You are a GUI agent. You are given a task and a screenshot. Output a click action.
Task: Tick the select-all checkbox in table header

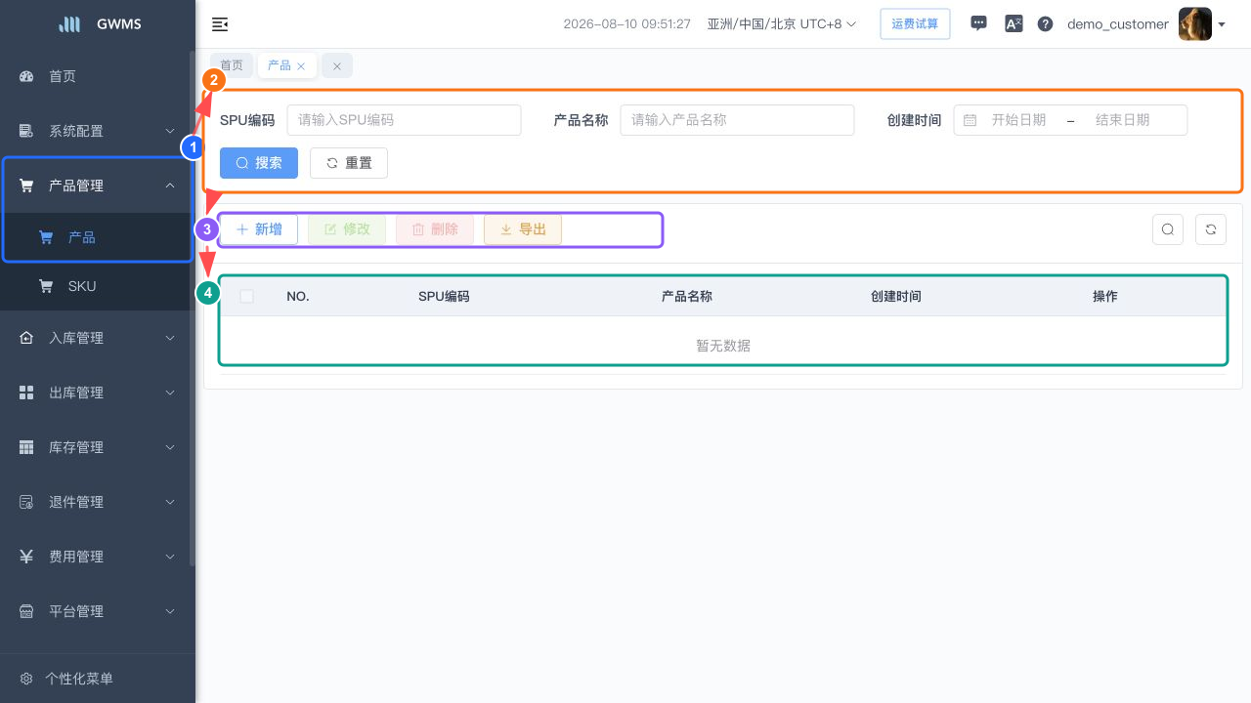click(x=247, y=296)
